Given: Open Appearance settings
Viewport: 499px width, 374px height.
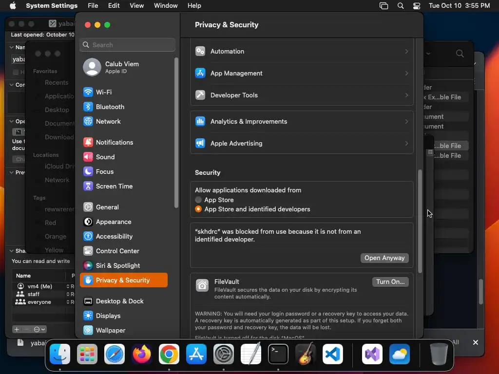Looking at the screenshot, I should (x=124, y=222).
